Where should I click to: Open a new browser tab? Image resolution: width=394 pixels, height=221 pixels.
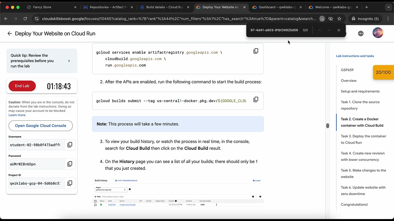(x=367, y=7)
